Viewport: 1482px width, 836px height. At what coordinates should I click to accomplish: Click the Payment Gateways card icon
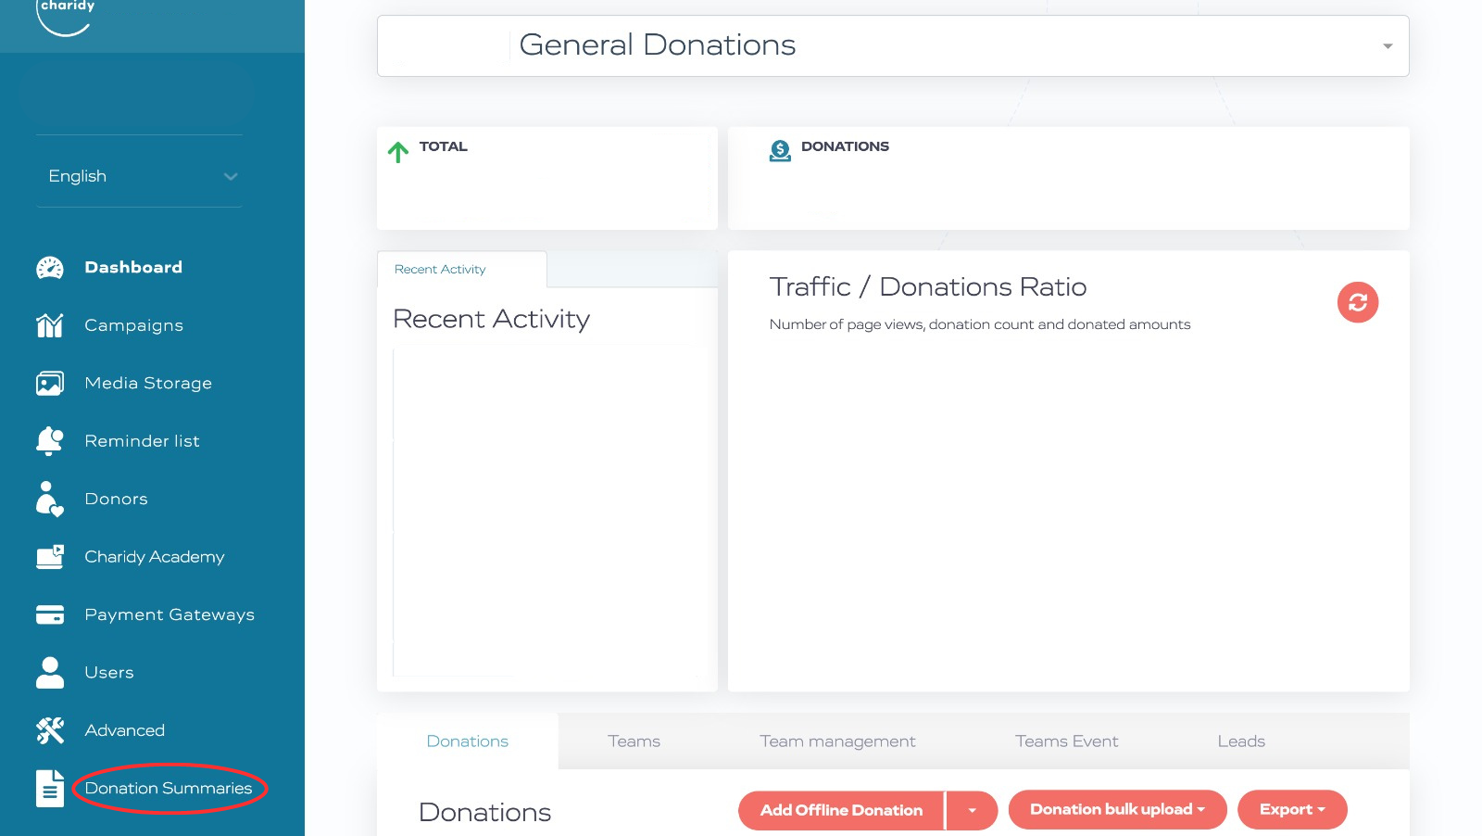click(50, 614)
